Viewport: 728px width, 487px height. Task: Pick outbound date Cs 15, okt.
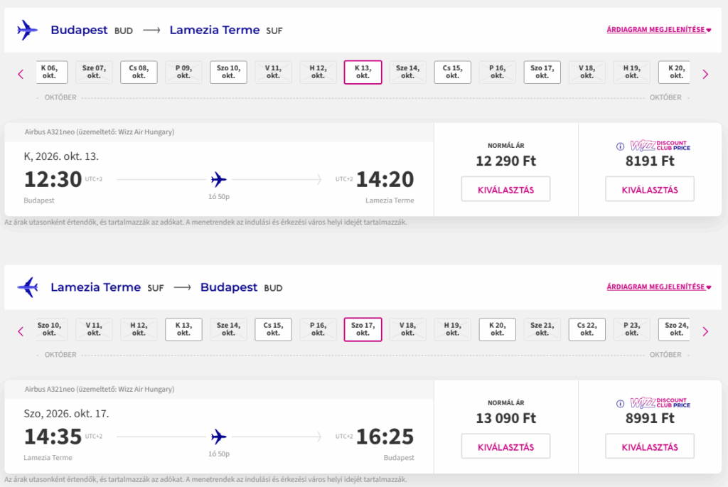(x=452, y=72)
